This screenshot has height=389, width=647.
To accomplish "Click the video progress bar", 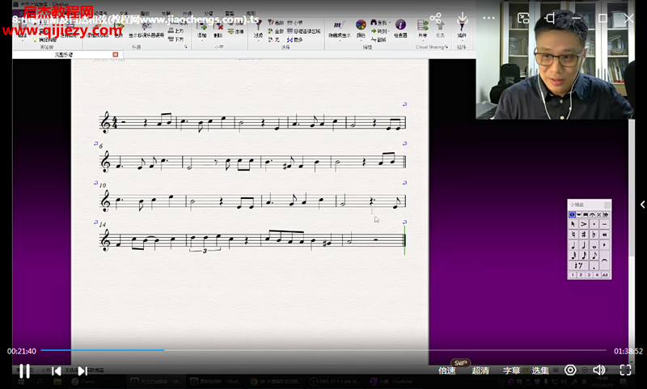I will click(x=323, y=350).
